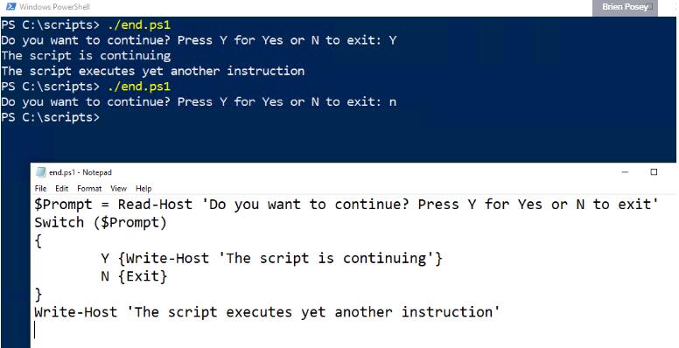Click the last PS C:\scripts> prompt line
The width and height of the screenshot is (679, 348).
(50, 117)
